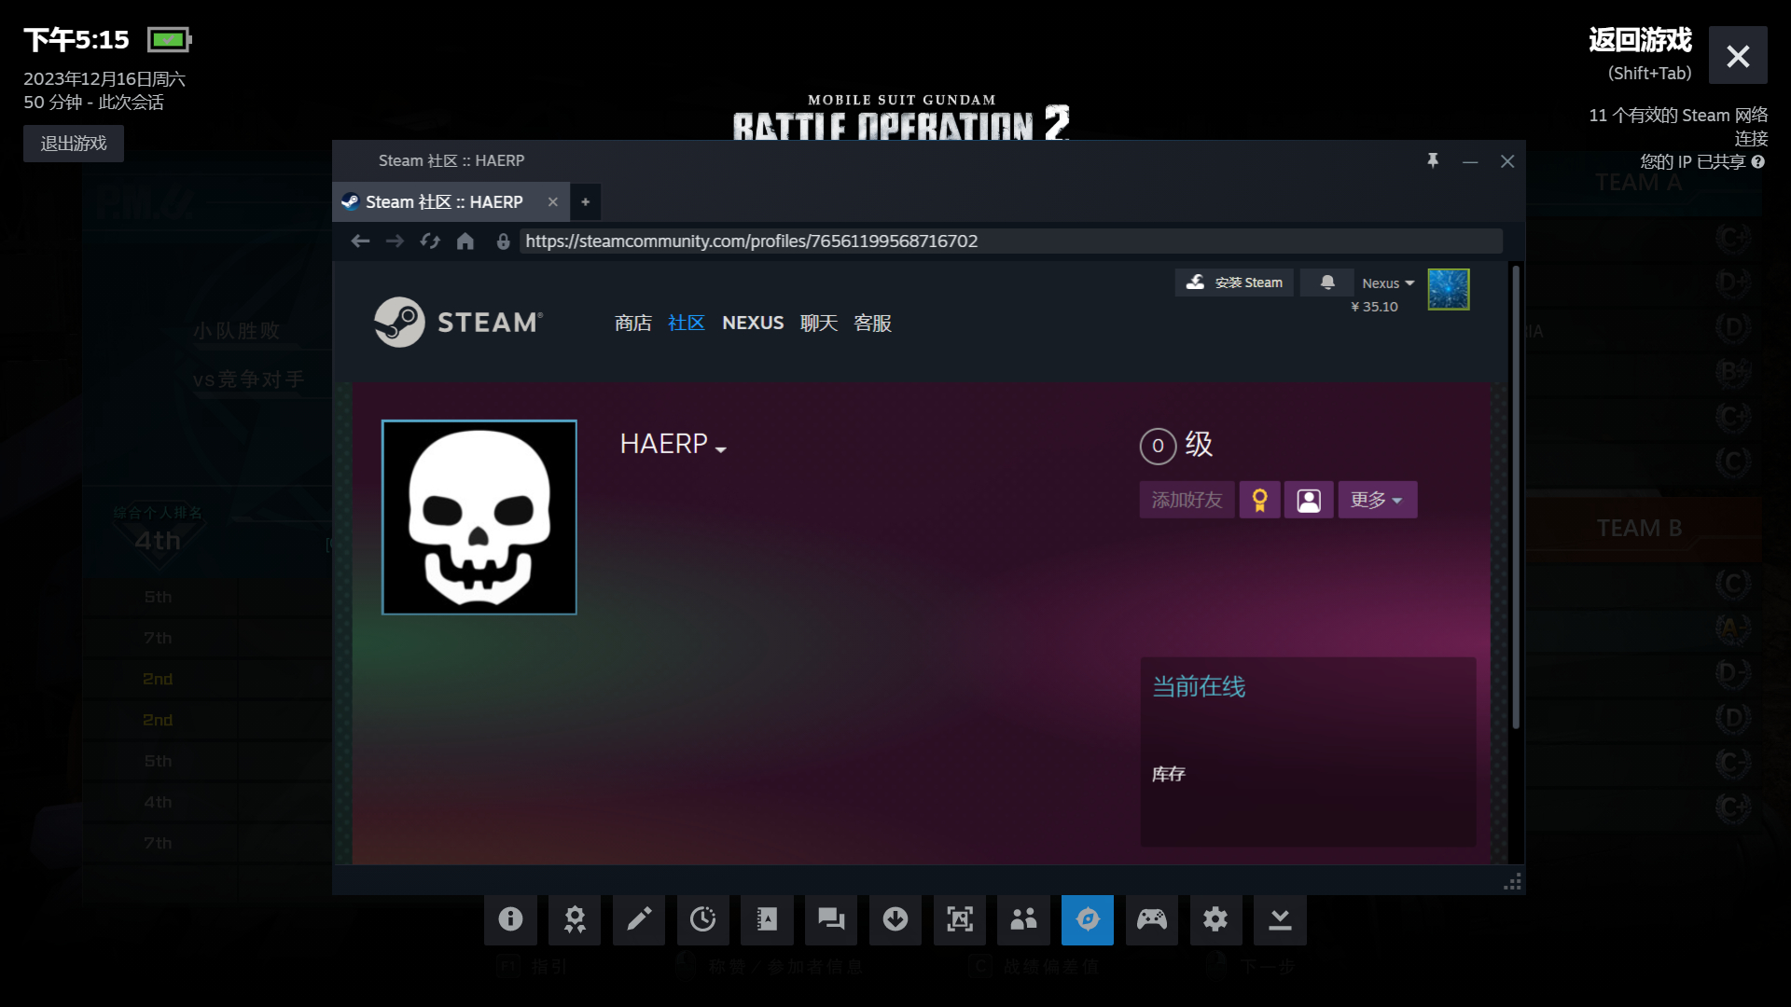Click the 添加好友 button

click(x=1187, y=500)
